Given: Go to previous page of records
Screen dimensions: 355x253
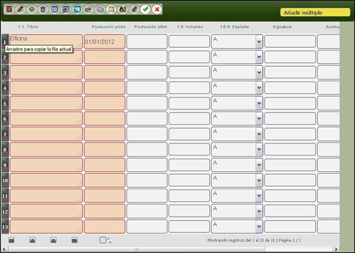Looking at the screenshot, I should coord(32,240).
